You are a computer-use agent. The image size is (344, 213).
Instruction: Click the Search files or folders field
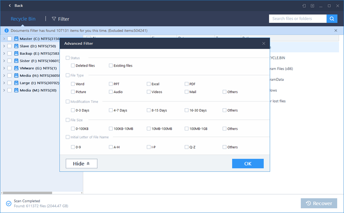point(298,18)
